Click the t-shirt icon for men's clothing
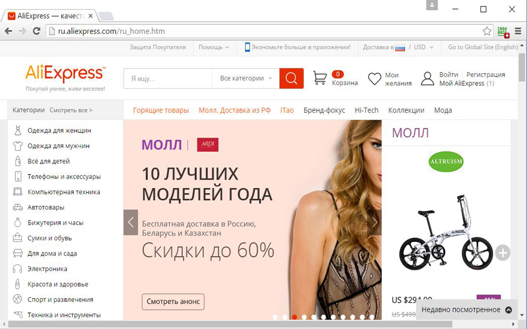527x329 pixels. [x=18, y=146]
